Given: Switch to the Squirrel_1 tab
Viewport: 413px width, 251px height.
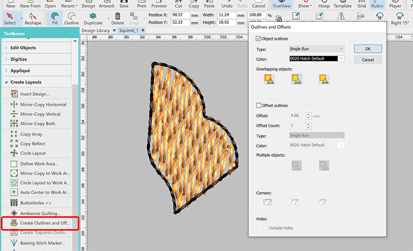Looking at the screenshot, I should (x=127, y=30).
